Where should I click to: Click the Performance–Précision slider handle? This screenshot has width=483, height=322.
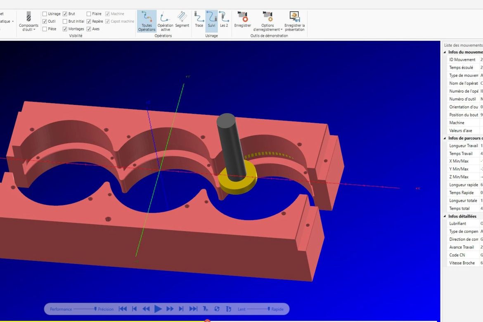[95, 309]
